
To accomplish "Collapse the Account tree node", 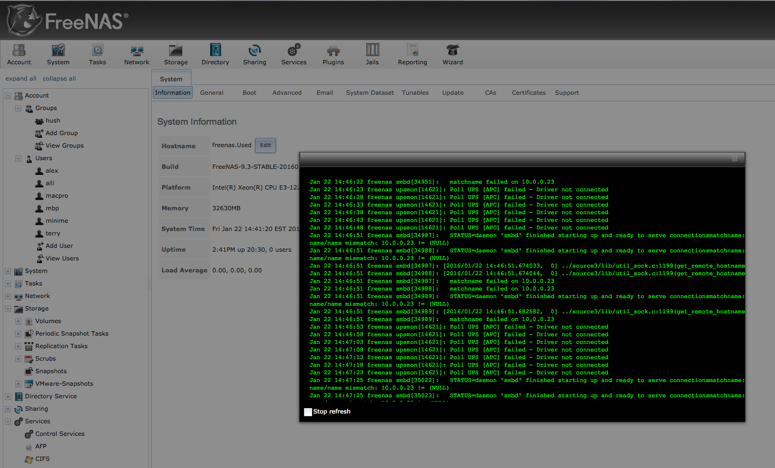I will point(8,95).
